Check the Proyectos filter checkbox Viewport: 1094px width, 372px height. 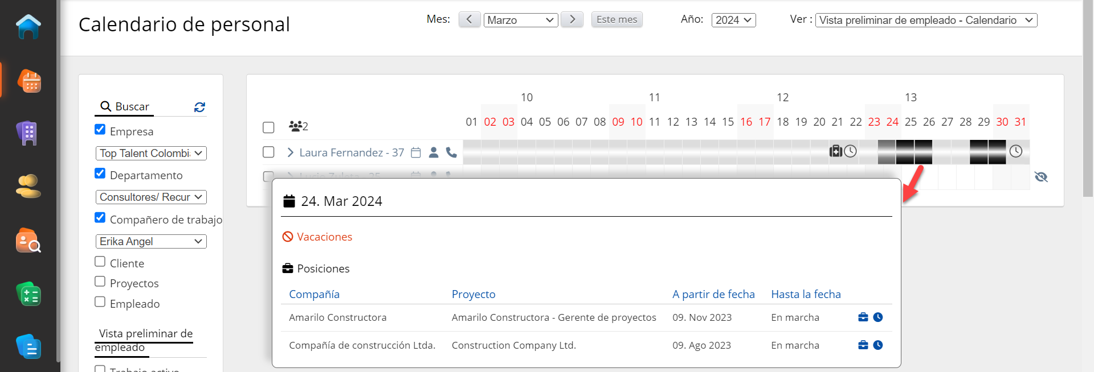(100, 282)
